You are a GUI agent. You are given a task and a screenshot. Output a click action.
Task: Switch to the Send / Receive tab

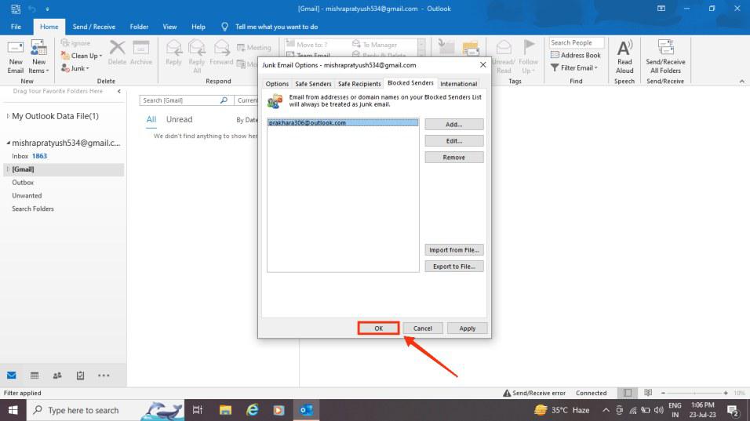[94, 27]
